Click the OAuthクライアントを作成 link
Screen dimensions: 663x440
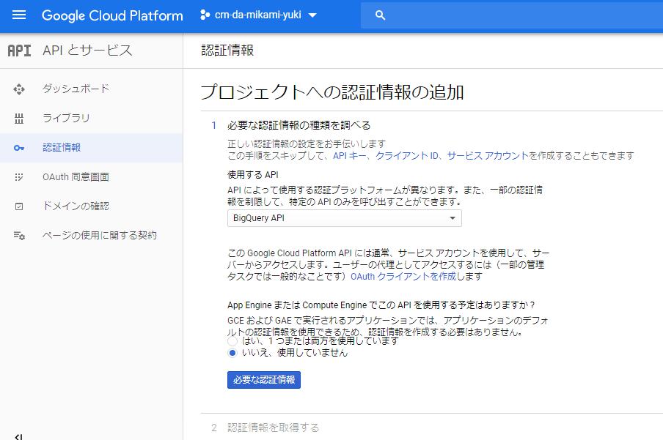[406, 277]
